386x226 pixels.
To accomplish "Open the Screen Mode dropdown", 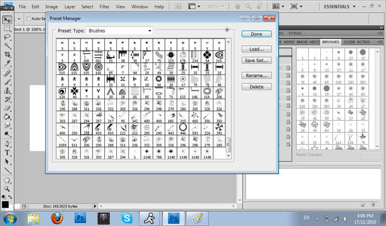I will 297,7.
